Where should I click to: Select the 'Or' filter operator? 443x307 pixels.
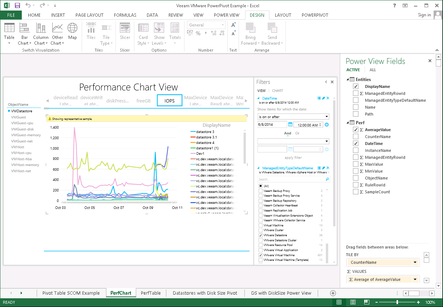pos(297,133)
